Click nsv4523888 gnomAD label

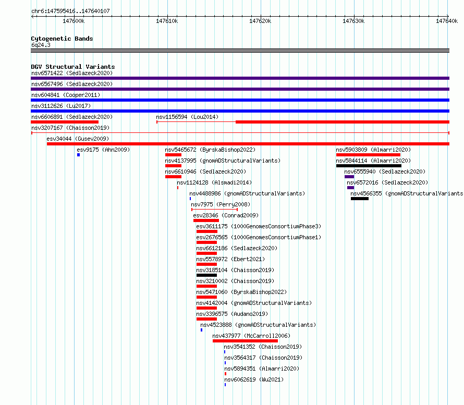click(258, 325)
